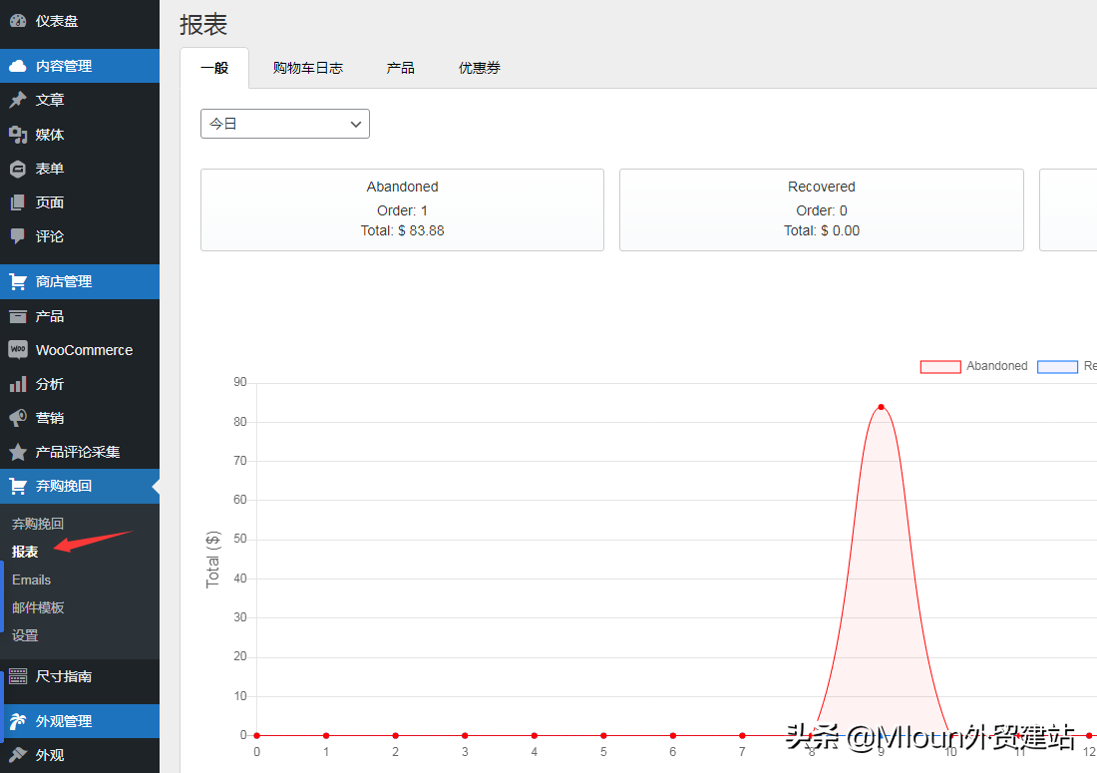Open the 媒体 media menu
1097x773 pixels.
point(80,135)
